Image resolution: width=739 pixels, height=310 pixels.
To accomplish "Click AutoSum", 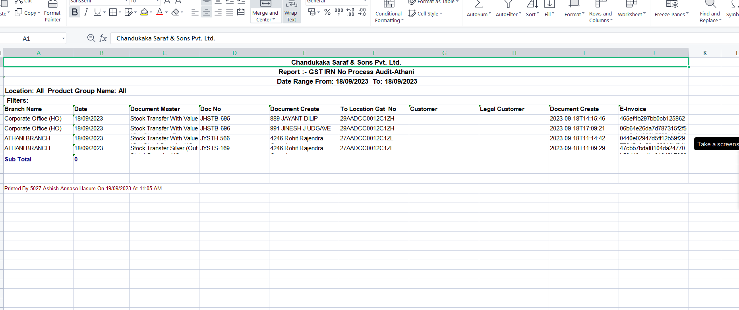I will click(x=479, y=9).
